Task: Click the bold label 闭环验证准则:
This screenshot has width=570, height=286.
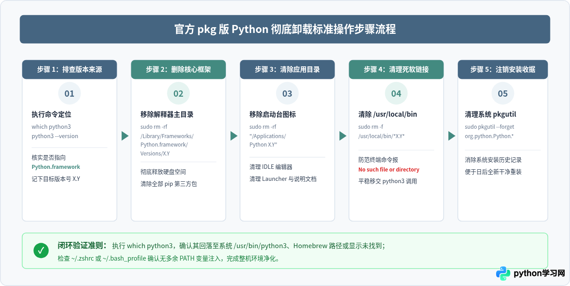Action: [82, 245]
